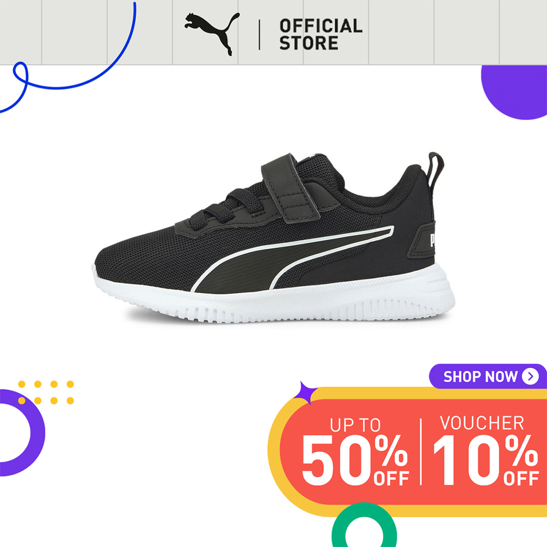Viewport: 547px width, 547px height.
Task: Click the UP TO 50% OFF label
Action: point(355,451)
